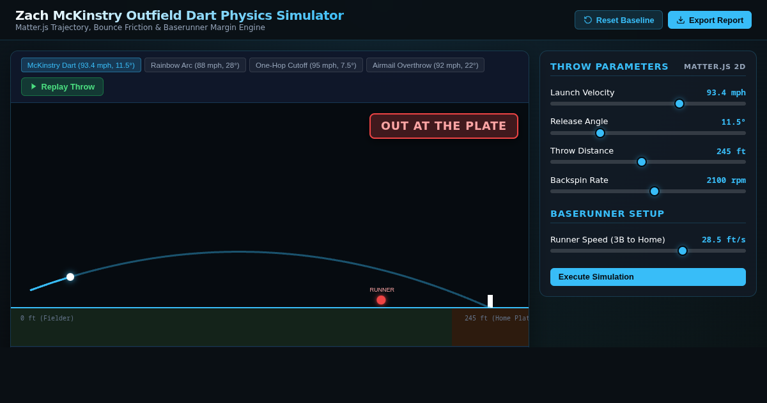Click the Launch Velocity label
This screenshot has width=767, height=403.
(582, 93)
